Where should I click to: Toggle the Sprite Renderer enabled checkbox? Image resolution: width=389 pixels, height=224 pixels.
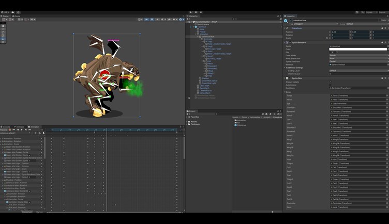pyautogui.click(x=290, y=42)
